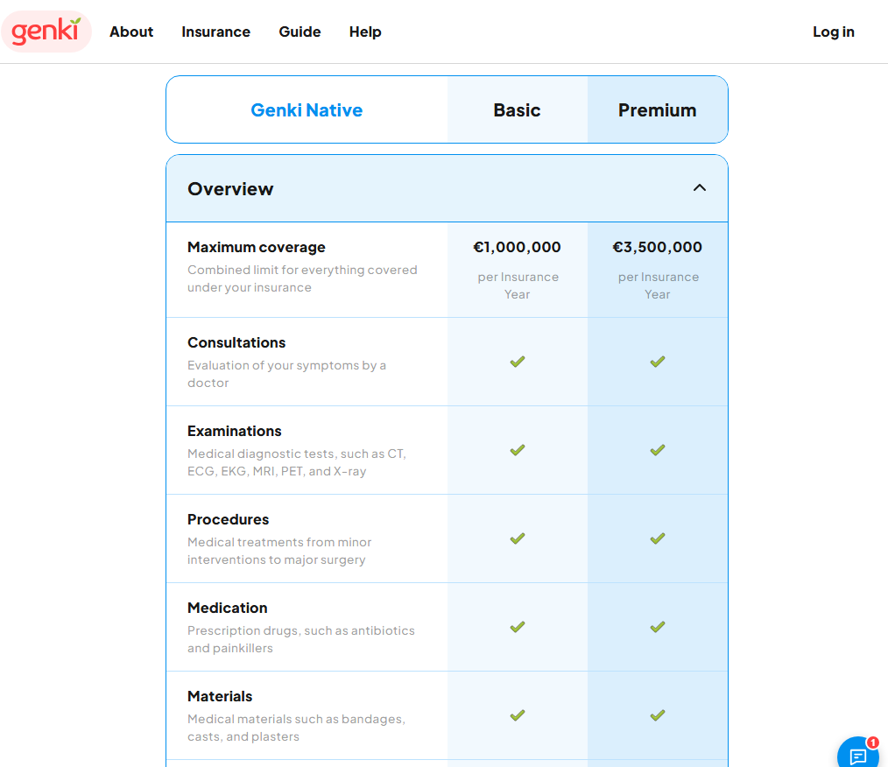Open the About menu
Viewport: 888px width, 767px height.
pyautogui.click(x=131, y=32)
